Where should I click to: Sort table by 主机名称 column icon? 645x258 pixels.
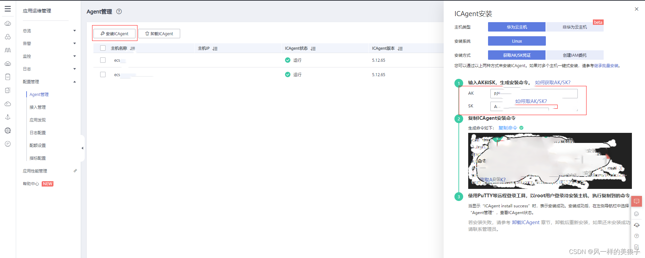(132, 48)
